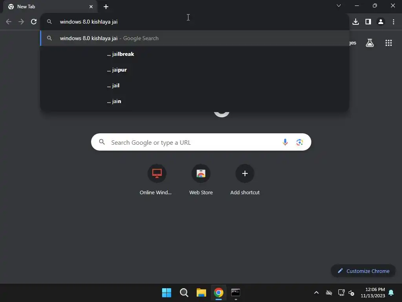The width and height of the screenshot is (402, 302).
Task: Open the Web Store shortcut
Action: (x=201, y=180)
